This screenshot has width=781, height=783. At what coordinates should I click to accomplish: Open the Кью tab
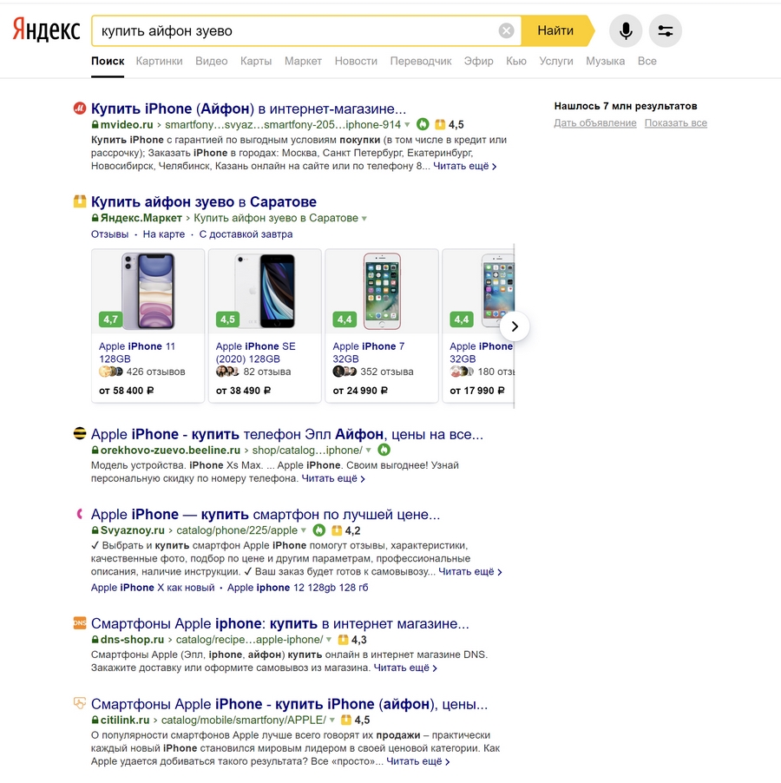tap(516, 61)
